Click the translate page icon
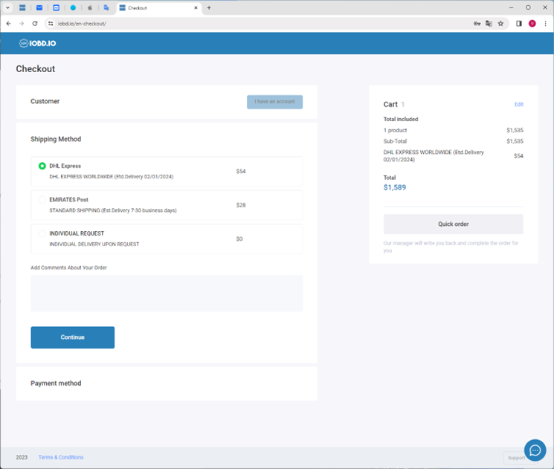554x469 pixels. click(489, 24)
